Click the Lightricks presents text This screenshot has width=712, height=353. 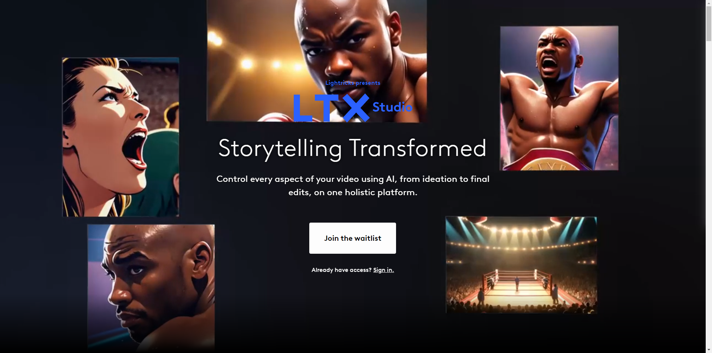point(353,83)
